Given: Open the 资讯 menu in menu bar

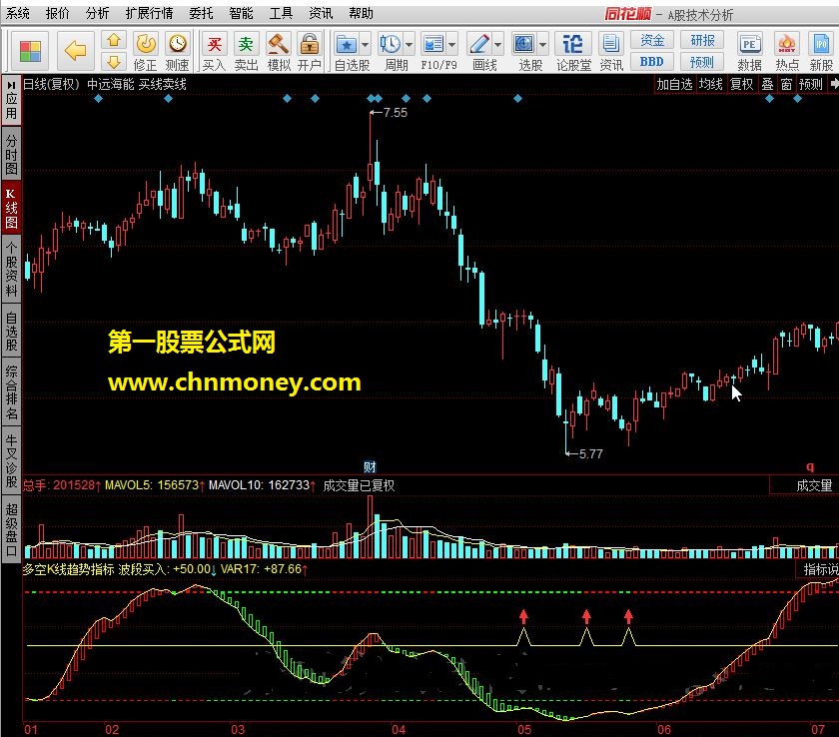Looking at the screenshot, I should [321, 13].
